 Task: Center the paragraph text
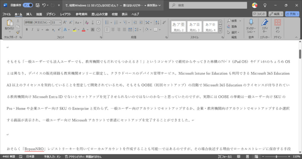pos(113,30)
